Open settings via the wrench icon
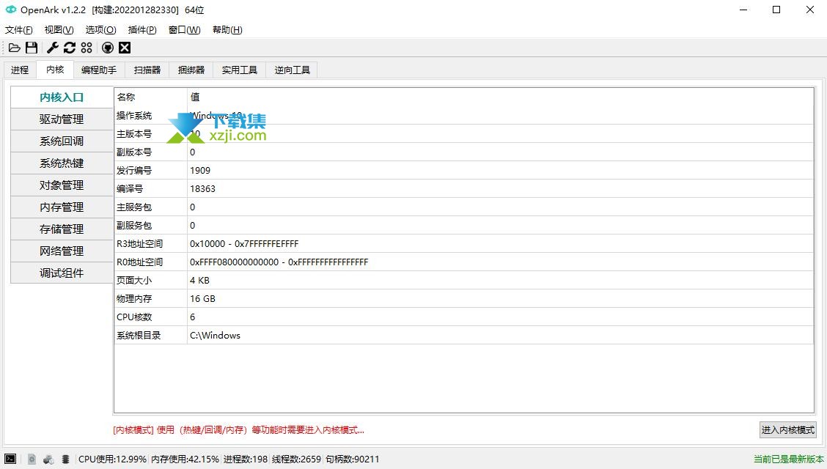Viewport: 827px width, 469px height. pos(53,48)
